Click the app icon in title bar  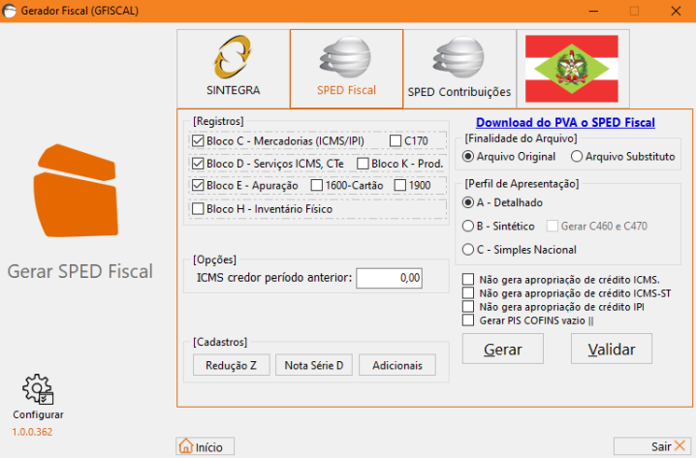coord(10,11)
